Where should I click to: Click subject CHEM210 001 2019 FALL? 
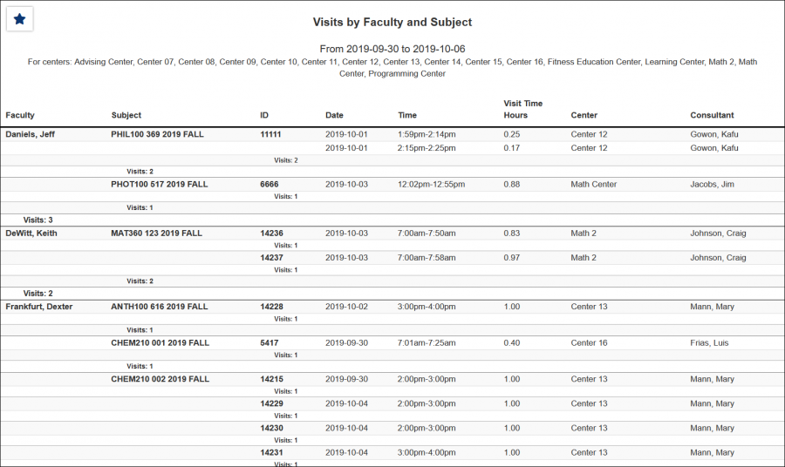[160, 343]
